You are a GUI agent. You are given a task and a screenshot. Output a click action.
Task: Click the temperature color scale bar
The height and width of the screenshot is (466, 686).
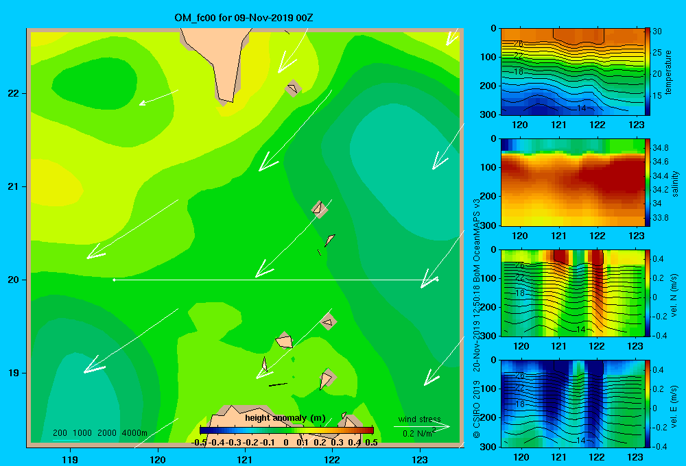point(648,72)
